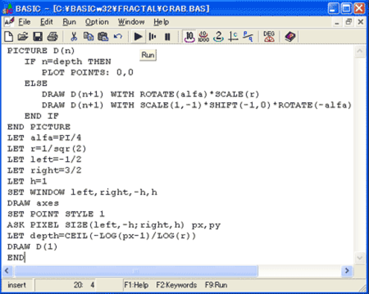The height and width of the screenshot is (294, 369).
Task: Click the 'DRAW axes' line
Action: tap(33, 203)
